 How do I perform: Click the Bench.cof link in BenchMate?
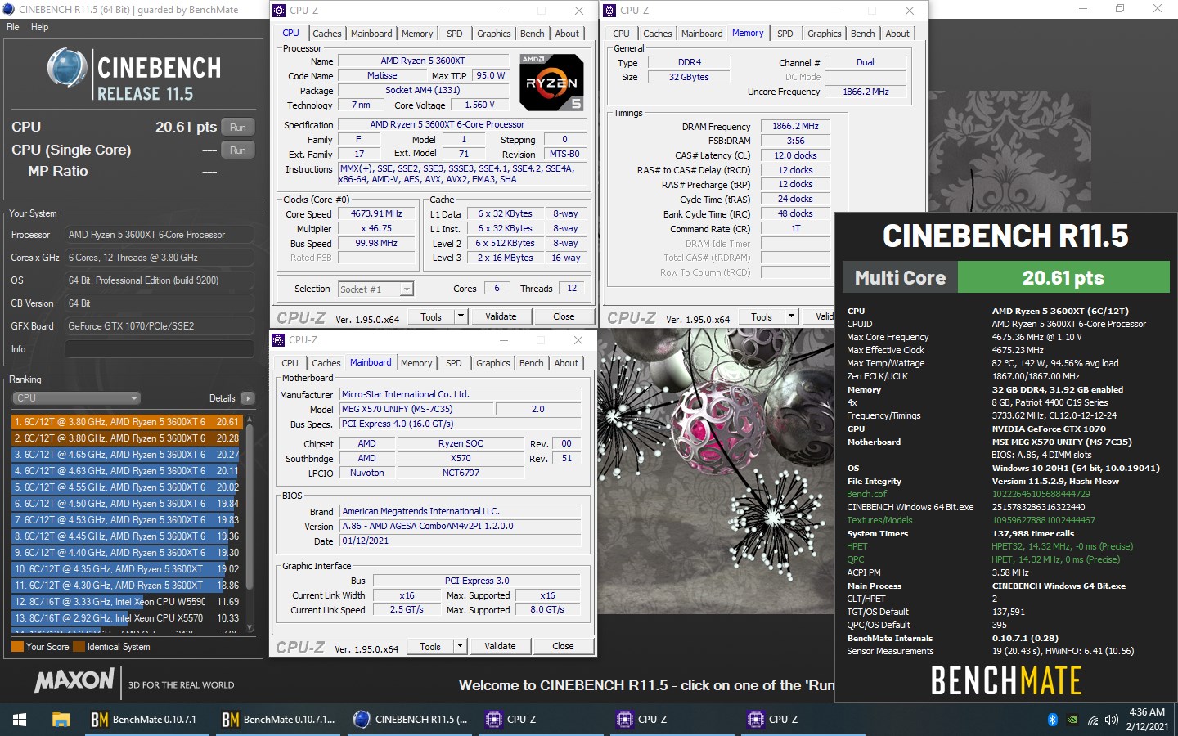[866, 494]
